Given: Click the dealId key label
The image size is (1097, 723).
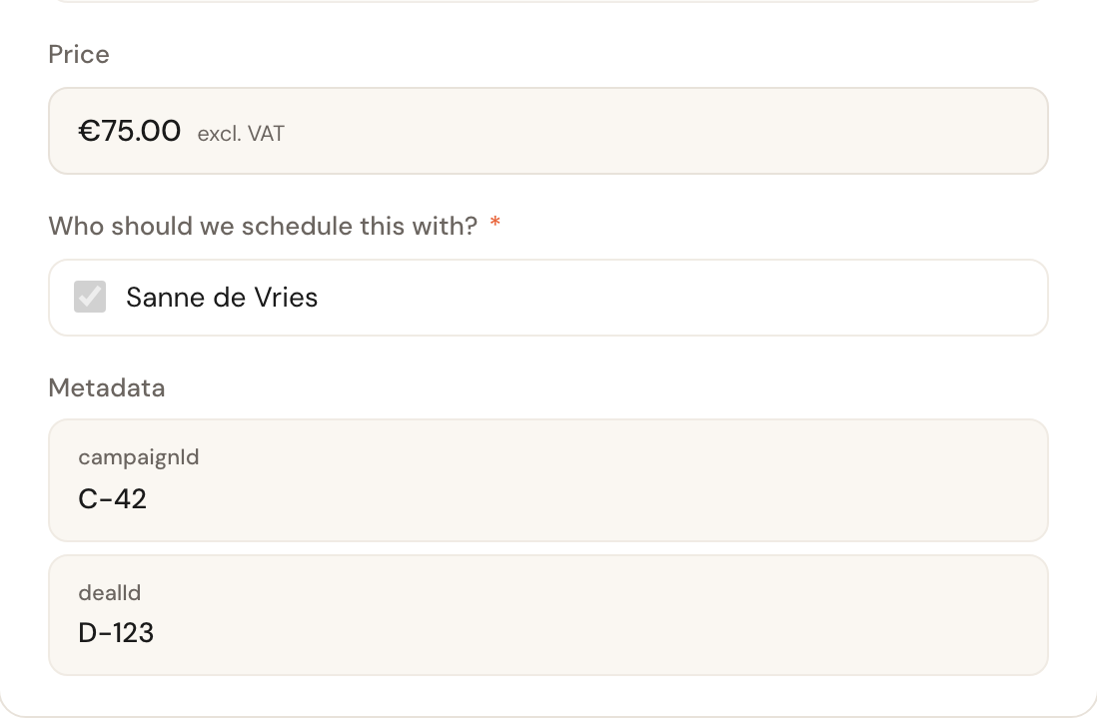Looking at the screenshot, I should [110, 593].
